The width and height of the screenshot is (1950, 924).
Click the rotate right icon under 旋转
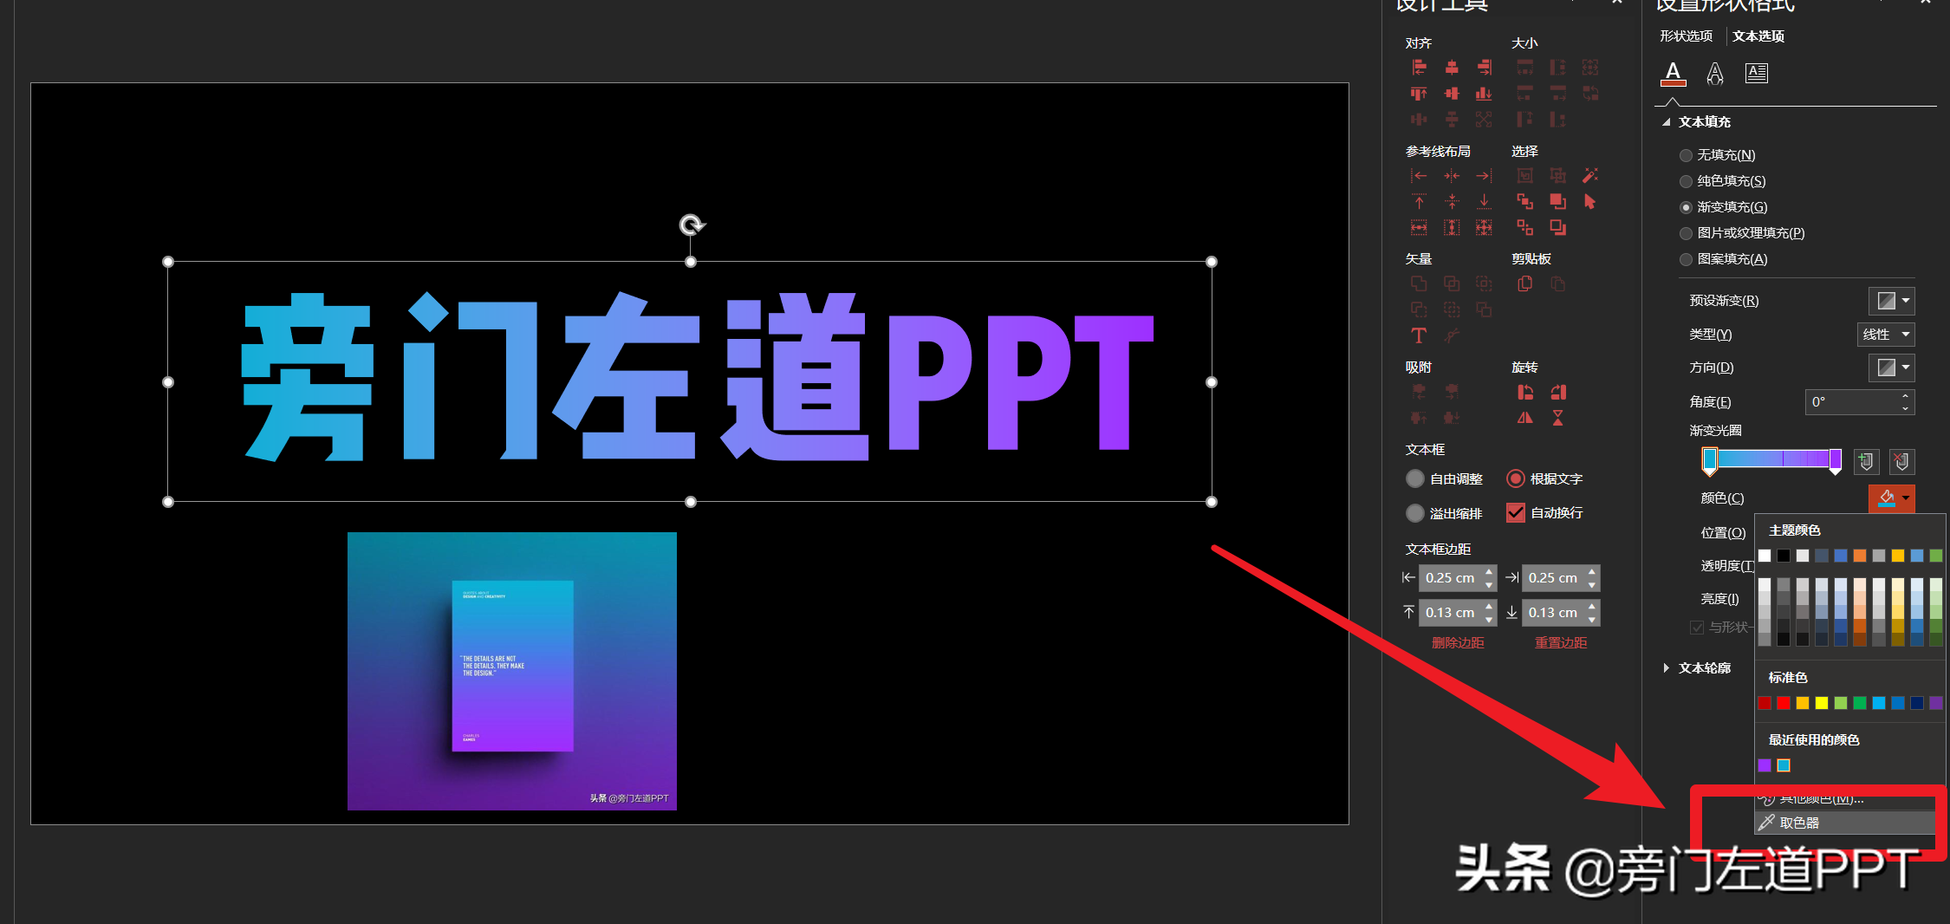1558,392
